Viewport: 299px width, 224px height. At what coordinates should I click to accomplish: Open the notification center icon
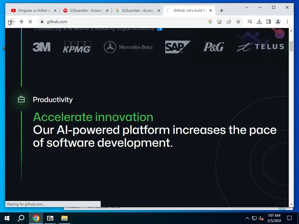tap(289, 218)
